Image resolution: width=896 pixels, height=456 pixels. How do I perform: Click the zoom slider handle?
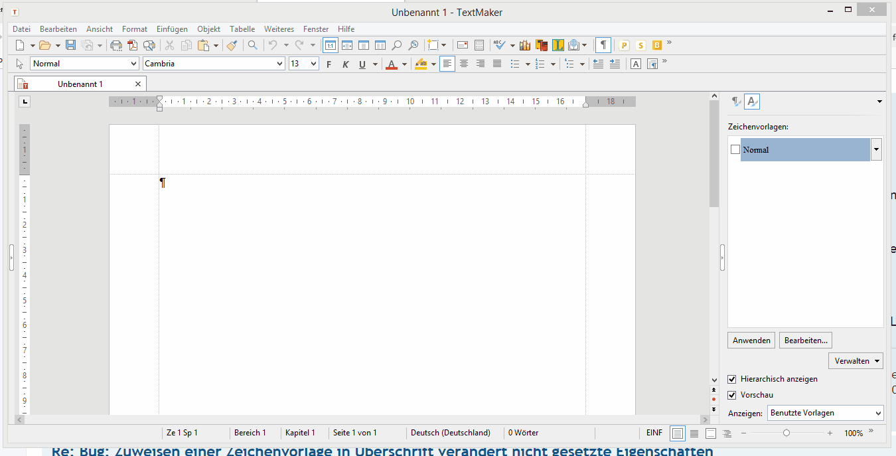[786, 433]
